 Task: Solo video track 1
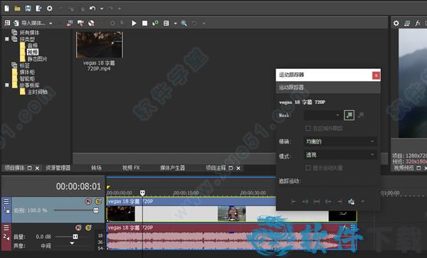click(98, 201)
